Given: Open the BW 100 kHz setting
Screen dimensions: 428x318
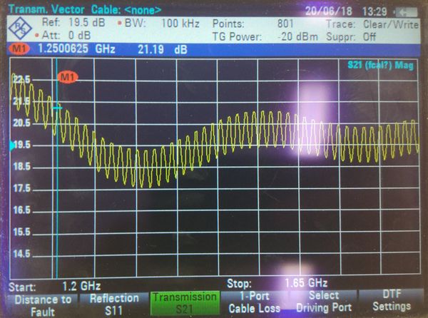Looking at the screenshot, I should tap(157, 23).
